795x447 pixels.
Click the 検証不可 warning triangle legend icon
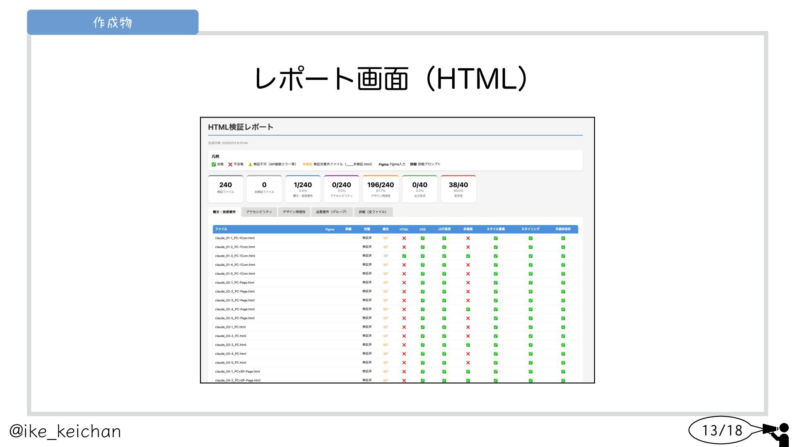pos(250,164)
